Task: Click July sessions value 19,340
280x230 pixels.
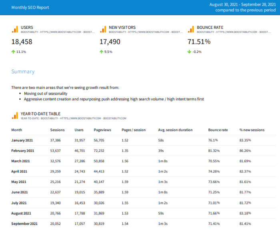Action: [55, 203]
